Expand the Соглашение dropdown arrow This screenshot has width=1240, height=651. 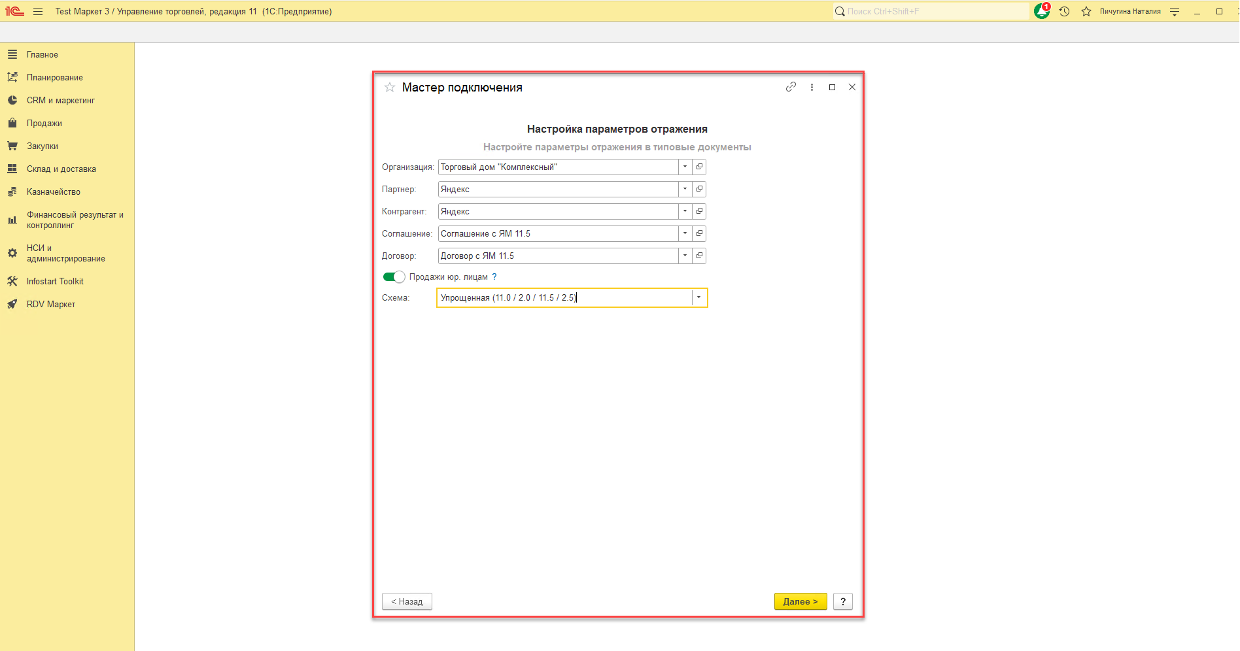685,233
